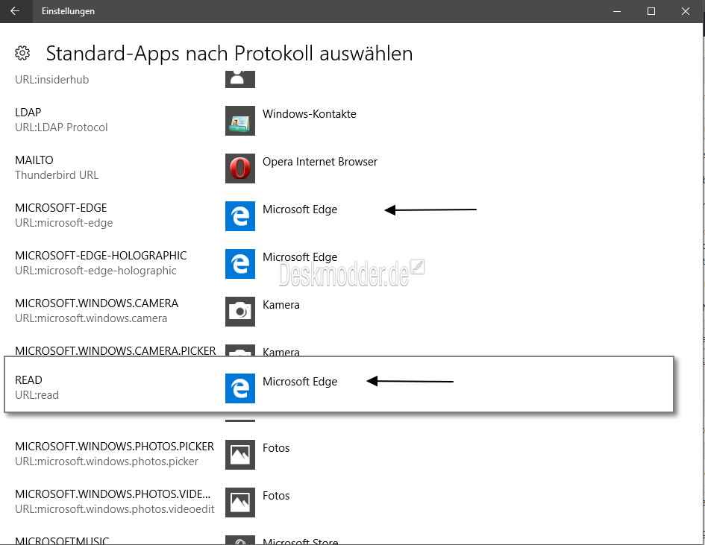The height and width of the screenshot is (545, 705).
Task: Select the "URL:microsoft-edge-holographic" description
Action: click(95, 271)
